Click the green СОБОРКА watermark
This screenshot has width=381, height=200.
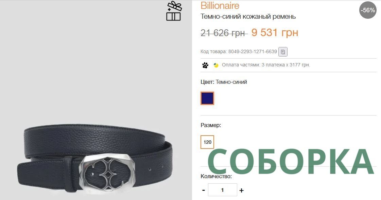(x=291, y=161)
